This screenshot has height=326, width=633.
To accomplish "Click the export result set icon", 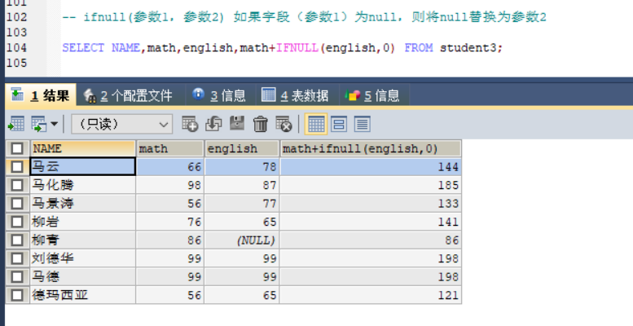I will [x=16, y=124].
